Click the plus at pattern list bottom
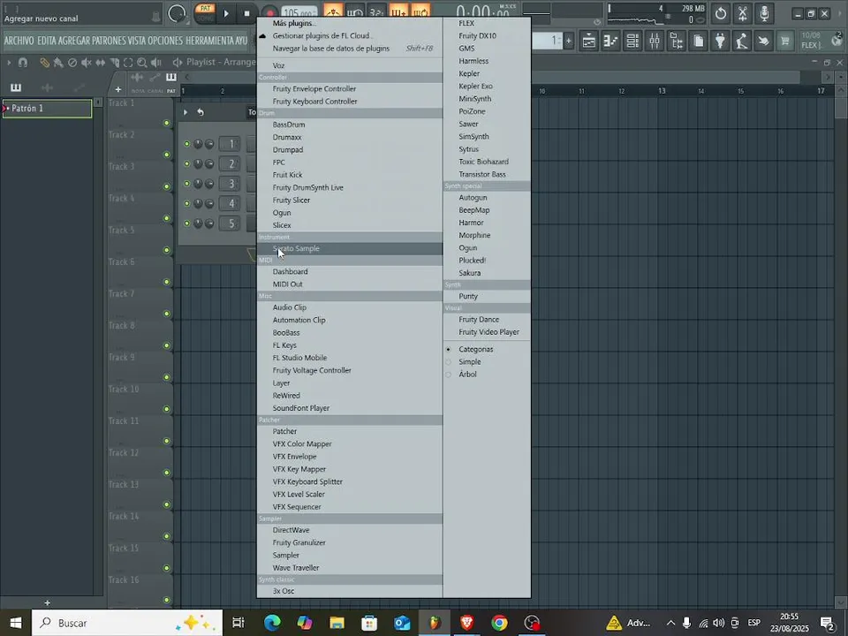The width and height of the screenshot is (848, 636). tap(47, 602)
